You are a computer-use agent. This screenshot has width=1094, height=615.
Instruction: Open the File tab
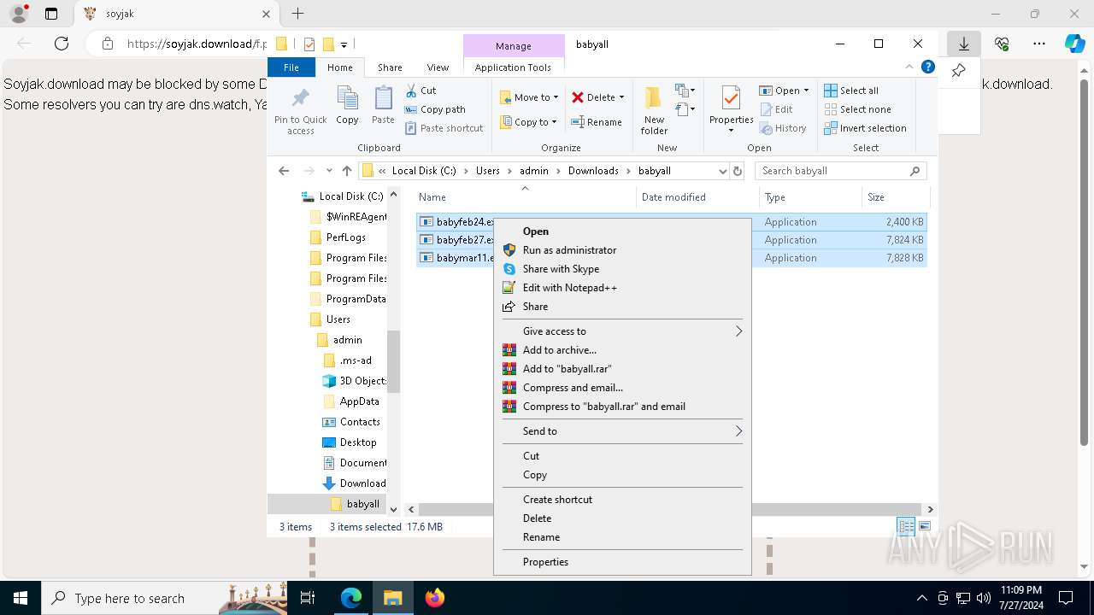[x=291, y=67]
